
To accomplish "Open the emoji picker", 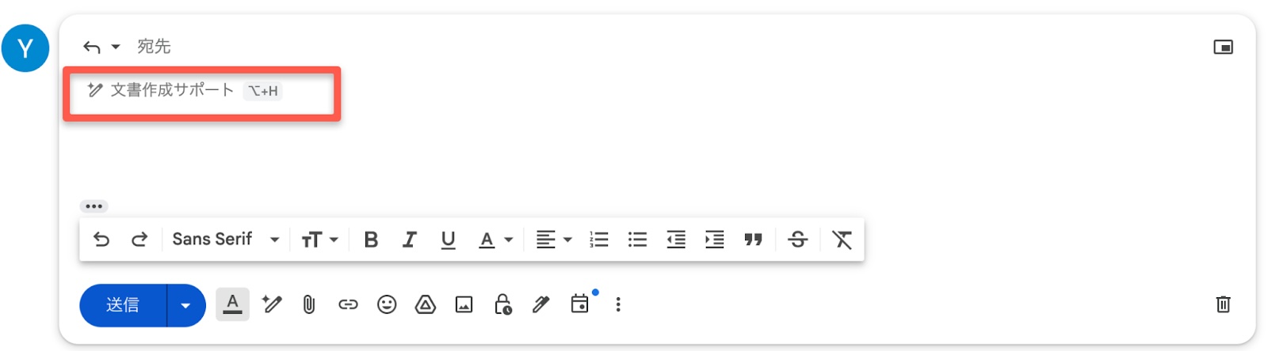I will tap(387, 304).
